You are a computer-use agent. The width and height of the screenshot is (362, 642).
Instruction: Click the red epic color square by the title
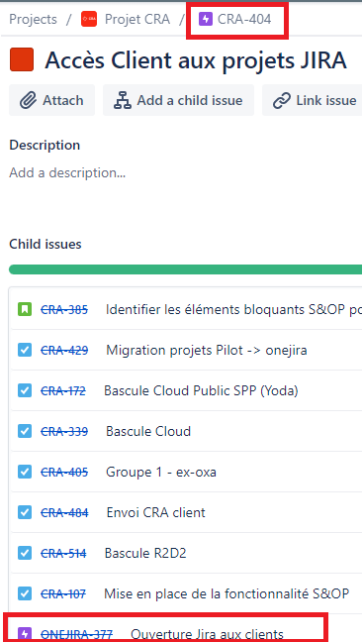[22, 59]
